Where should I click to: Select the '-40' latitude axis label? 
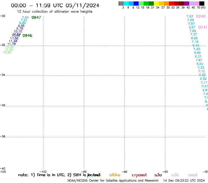click(3, 169)
